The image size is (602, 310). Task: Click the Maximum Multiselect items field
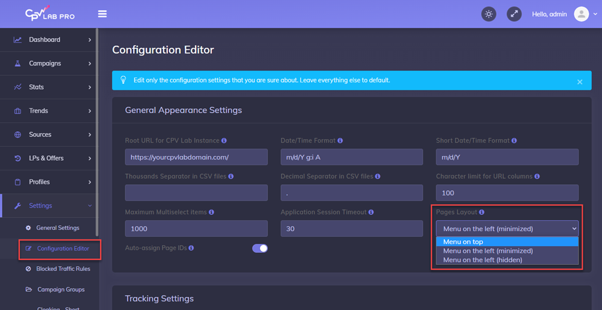(196, 229)
